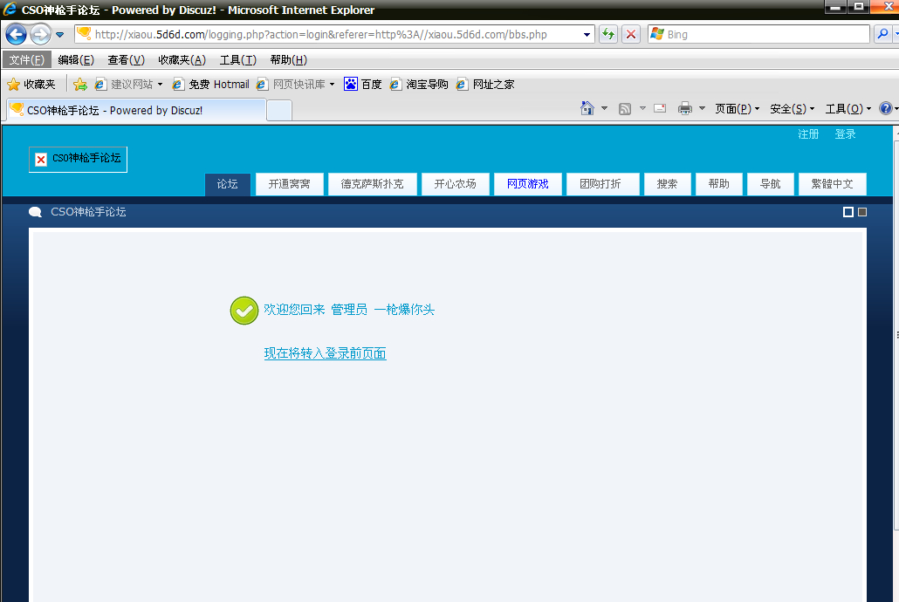899x602 pixels.
Task: Click the read mail icon
Action: [660, 108]
